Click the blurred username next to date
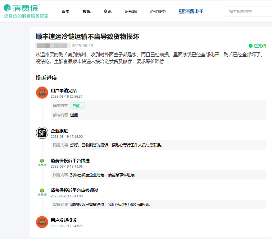The width and height of the screenshot is (272, 239). pos(53,46)
